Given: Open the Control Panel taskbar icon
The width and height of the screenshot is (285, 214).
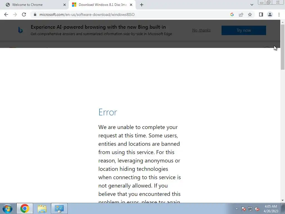Looking at the screenshot, I should [x=59, y=208].
